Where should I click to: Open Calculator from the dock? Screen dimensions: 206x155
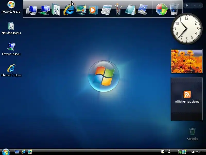click(x=106, y=10)
